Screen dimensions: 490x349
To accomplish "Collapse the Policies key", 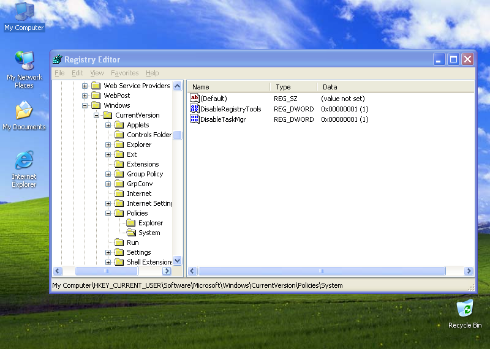I will [x=108, y=214].
